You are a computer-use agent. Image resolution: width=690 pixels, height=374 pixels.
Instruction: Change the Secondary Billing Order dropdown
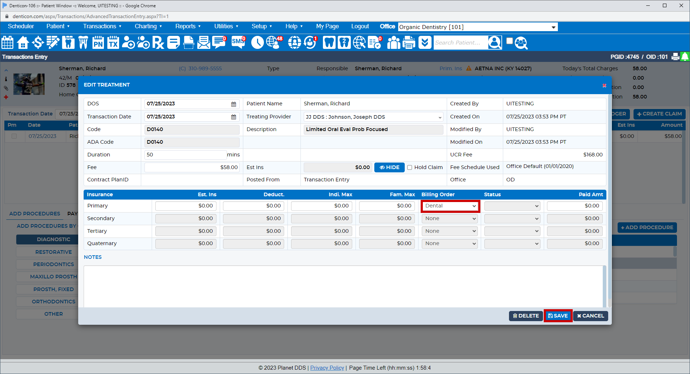point(449,218)
